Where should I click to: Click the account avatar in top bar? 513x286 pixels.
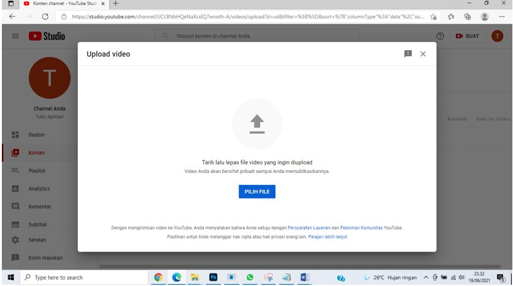pos(497,36)
